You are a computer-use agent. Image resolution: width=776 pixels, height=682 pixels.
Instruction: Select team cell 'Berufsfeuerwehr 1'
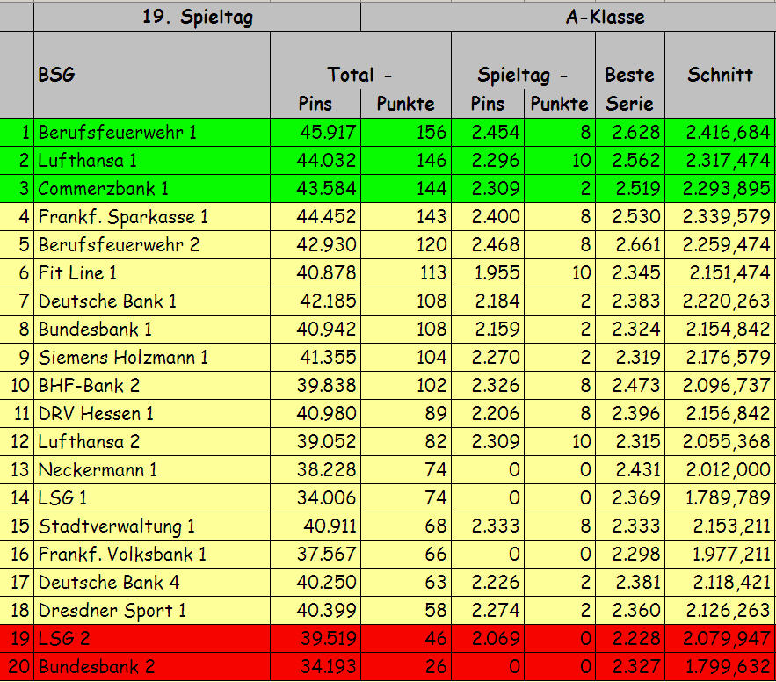[x=152, y=132]
